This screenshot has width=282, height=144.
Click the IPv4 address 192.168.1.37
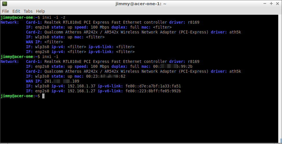click(x=81, y=86)
